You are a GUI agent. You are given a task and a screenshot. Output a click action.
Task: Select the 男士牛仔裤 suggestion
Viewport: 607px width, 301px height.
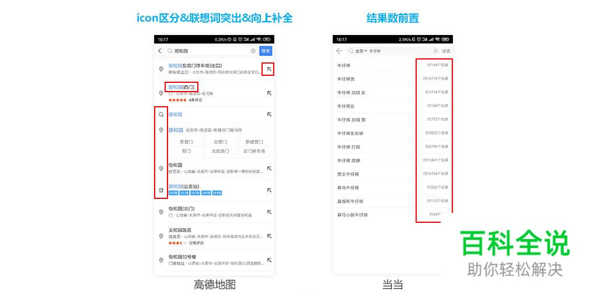(x=393, y=174)
